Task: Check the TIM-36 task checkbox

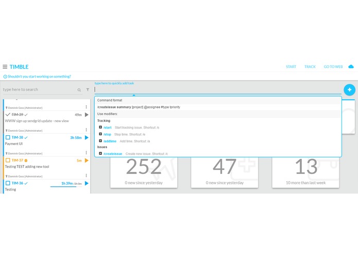Action: coord(8,183)
